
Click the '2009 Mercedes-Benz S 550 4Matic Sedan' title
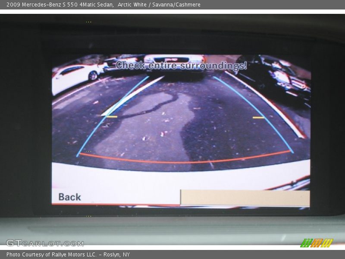60,5
